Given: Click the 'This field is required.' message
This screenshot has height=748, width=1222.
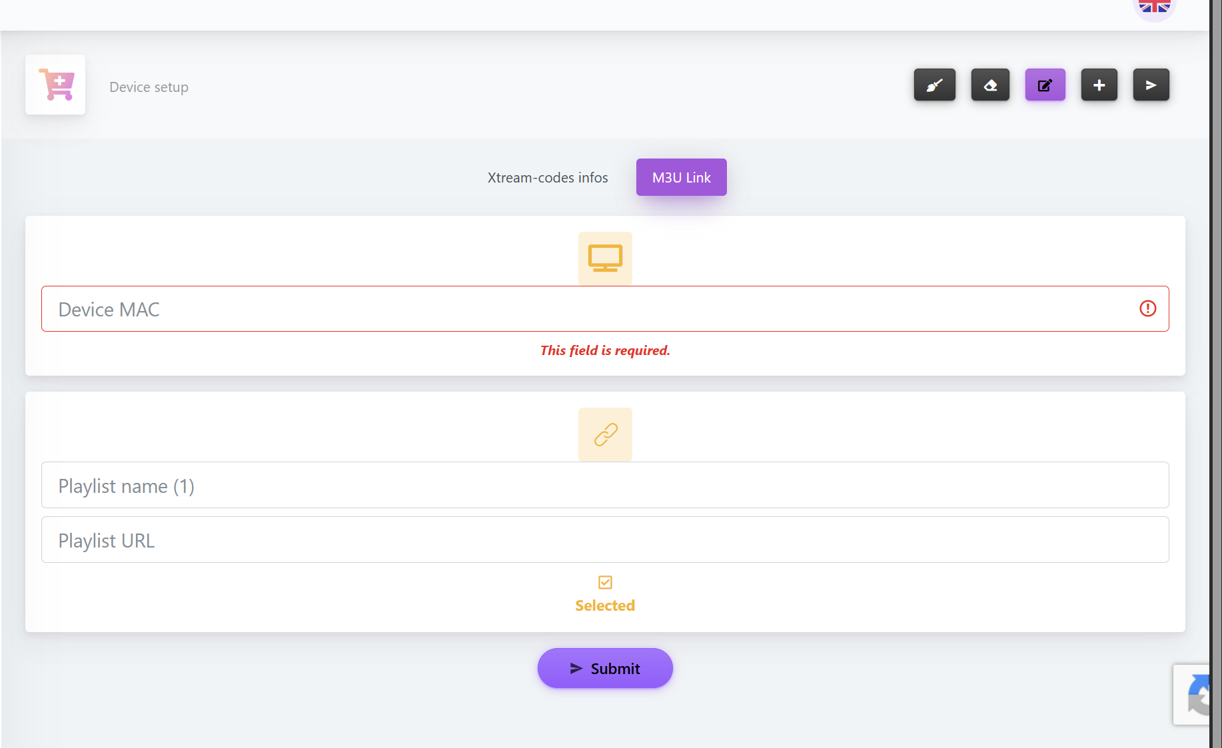Looking at the screenshot, I should click(x=605, y=350).
